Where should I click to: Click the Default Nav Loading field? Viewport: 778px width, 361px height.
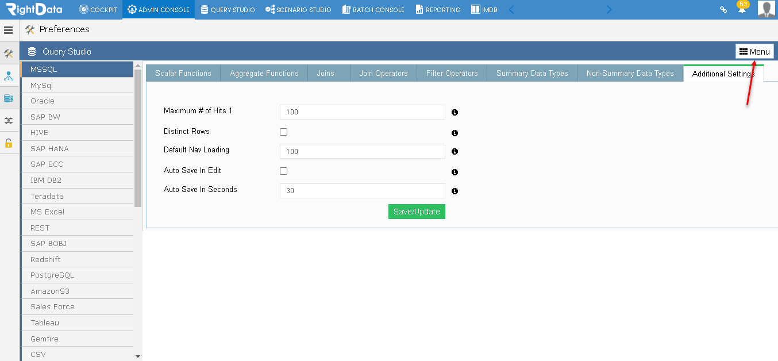(x=363, y=151)
